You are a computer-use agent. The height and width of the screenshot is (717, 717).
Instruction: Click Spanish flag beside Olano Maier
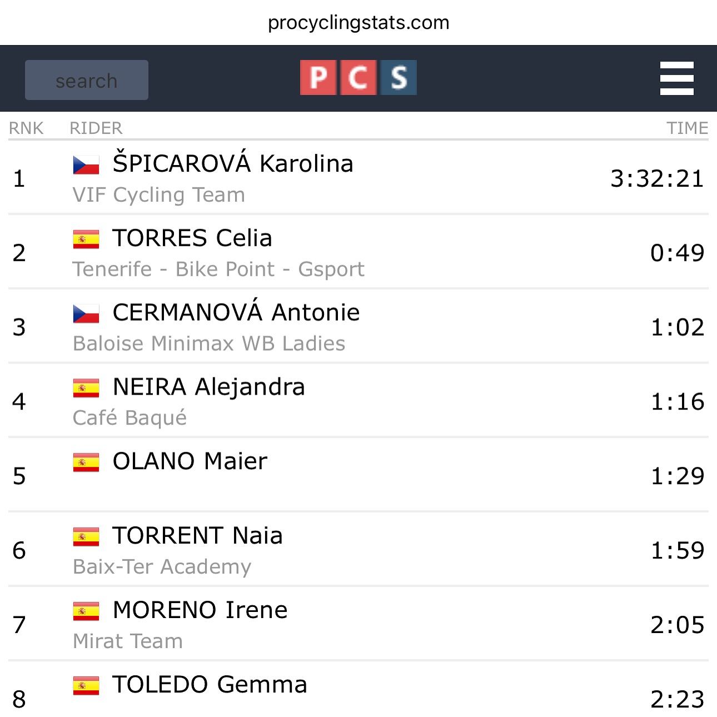coord(86,462)
